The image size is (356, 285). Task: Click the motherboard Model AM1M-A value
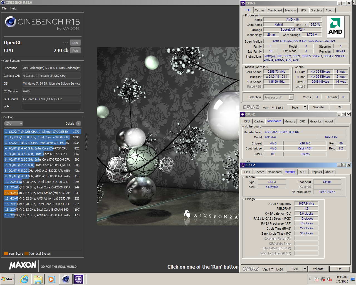pos(289,137)
